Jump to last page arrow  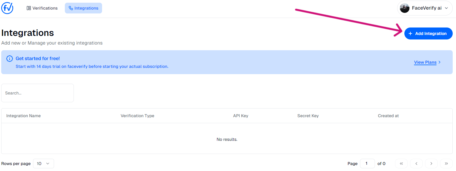[446, 164]
